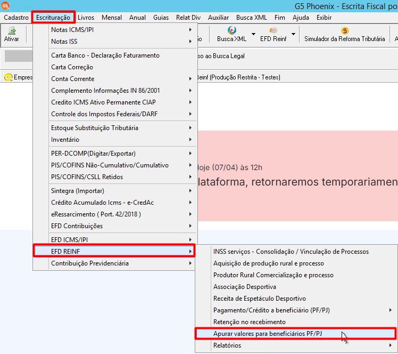Choose Associação Desportiva
Viewport: 398px width, 354px height.
296,287
